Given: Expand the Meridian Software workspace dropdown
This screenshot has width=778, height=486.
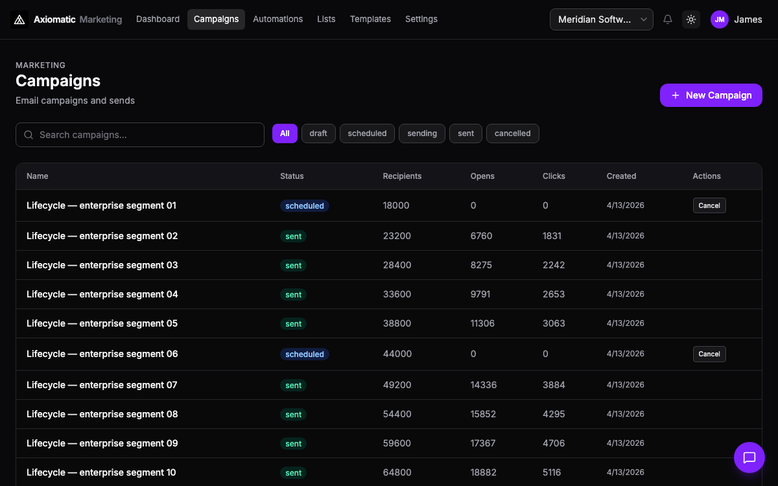Looking at the screenshot, I should [601, 19].
